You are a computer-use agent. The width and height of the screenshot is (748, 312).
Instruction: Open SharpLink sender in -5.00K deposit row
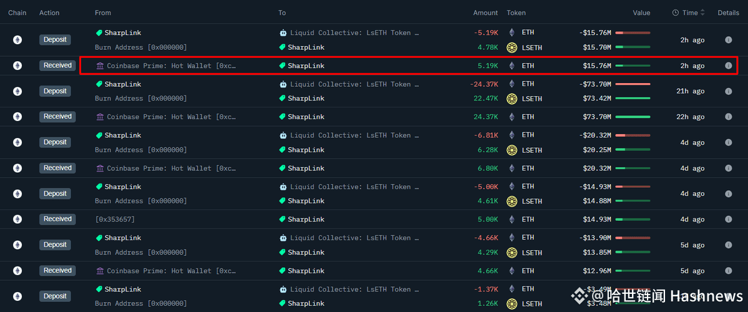123,187
